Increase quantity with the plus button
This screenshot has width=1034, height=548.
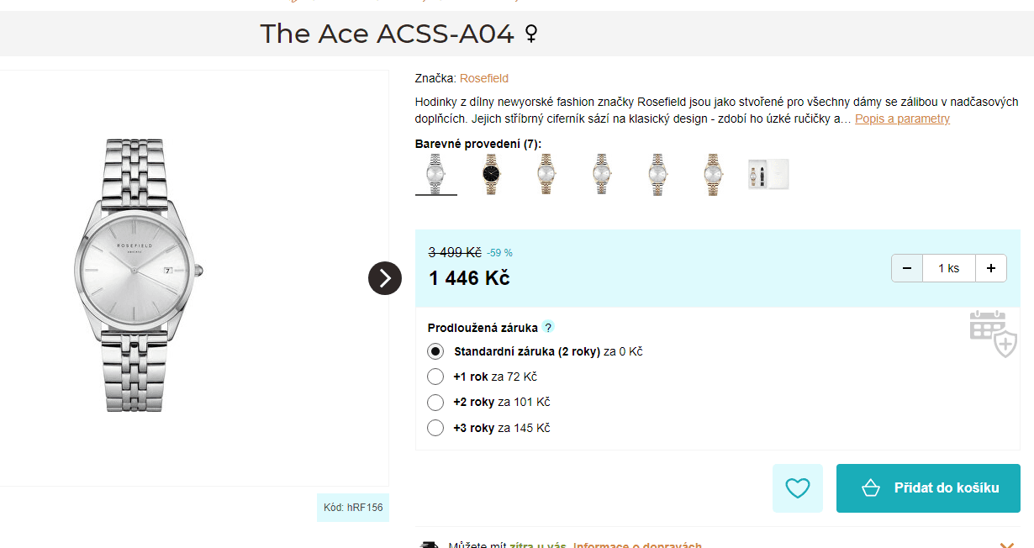(991, 268)
